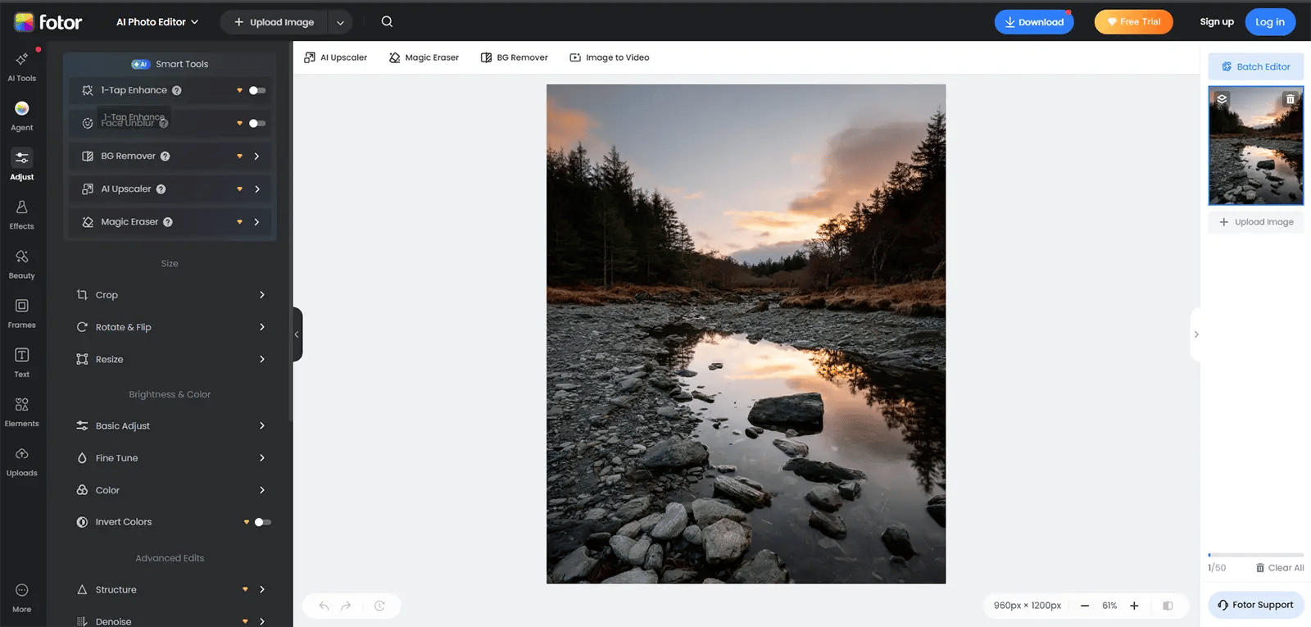1311x627 pixels.
Task: Open Image to Video in toolbar
Action: coord(610,57)
